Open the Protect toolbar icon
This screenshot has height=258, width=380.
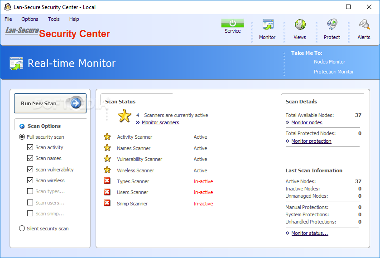pyautogui.click(x=332, y=24)
